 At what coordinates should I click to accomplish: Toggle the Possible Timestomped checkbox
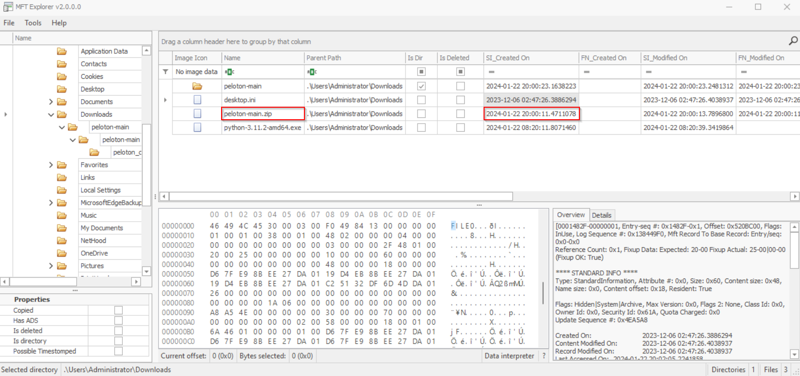point(118,351)
